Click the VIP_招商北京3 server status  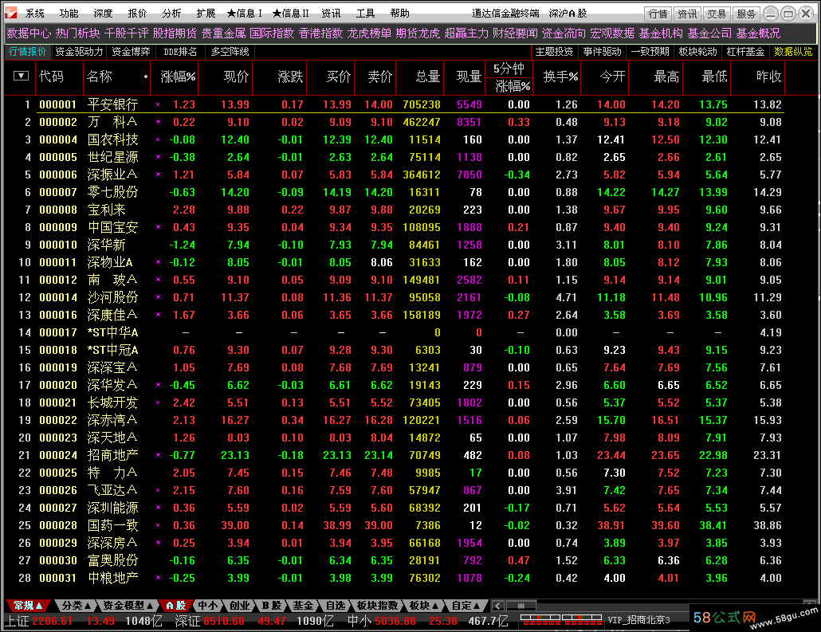pos(638,620)
